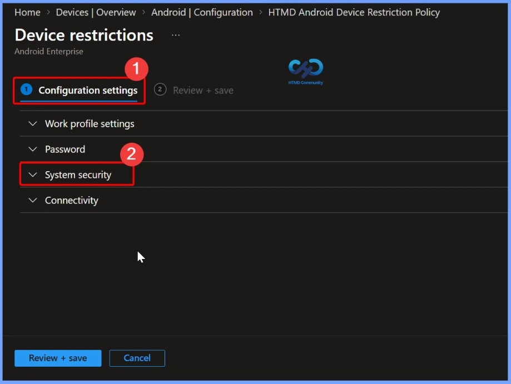
Task: Switch to the Review + save step tab
Action: [194, 90]
